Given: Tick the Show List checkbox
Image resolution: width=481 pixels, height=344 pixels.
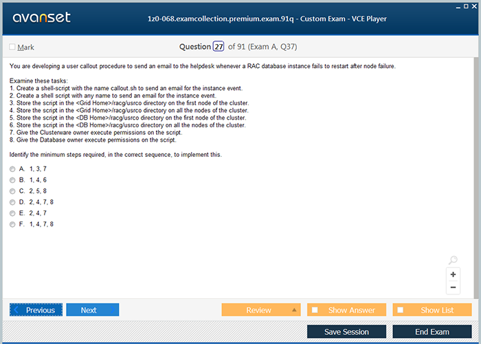Looking at the screenshot, I should [401, 310].
